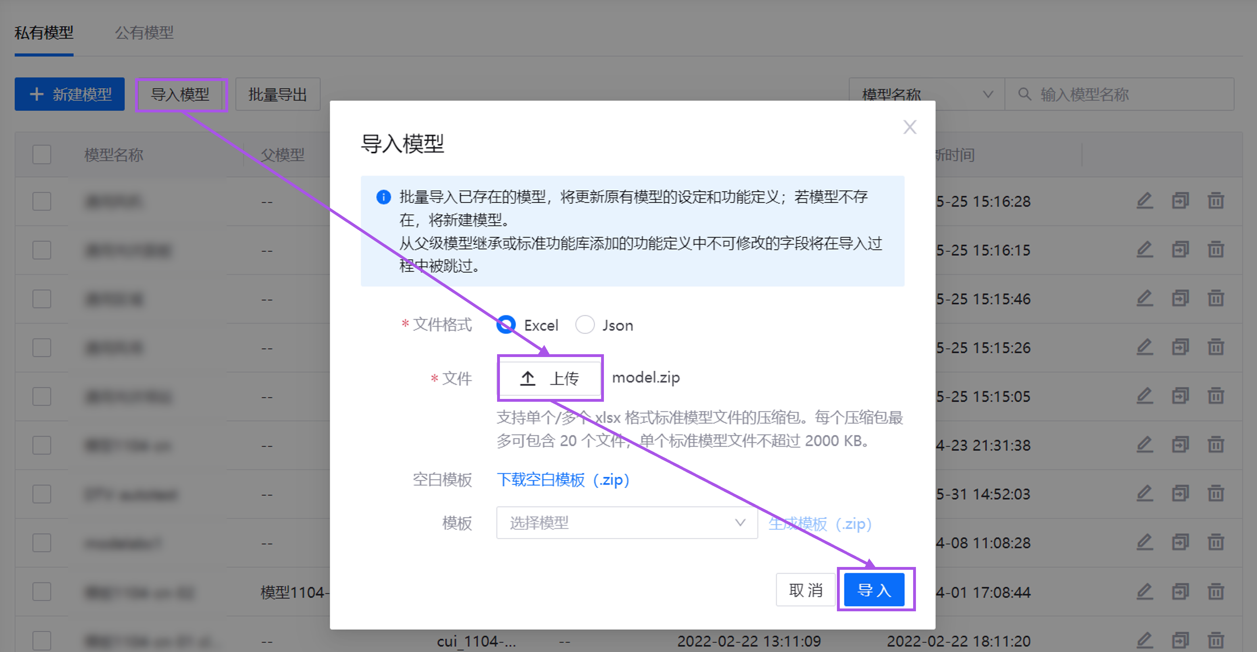Check the row updated at 15:16:15
Image resolution: width=1257 pixels, height=652 pixels.
[42, 250]
